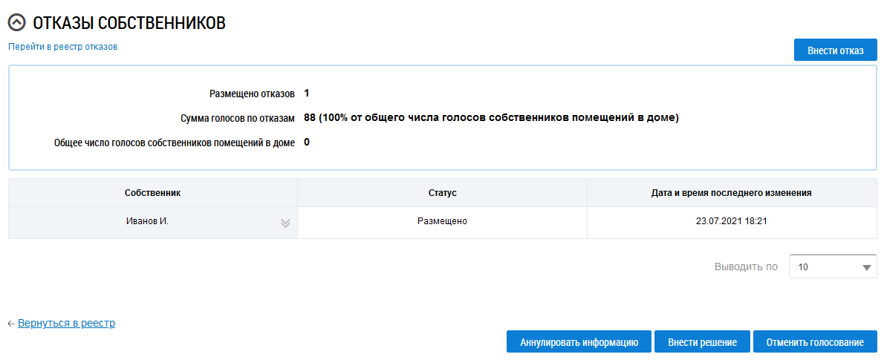This screenshot has width=884, height=360.
Task: Click the Дата и время последнего изменения header
Action: coord(732,193)
